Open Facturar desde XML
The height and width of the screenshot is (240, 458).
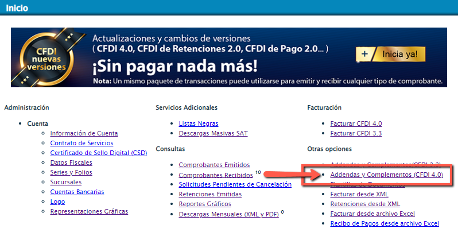coord(359,194)
